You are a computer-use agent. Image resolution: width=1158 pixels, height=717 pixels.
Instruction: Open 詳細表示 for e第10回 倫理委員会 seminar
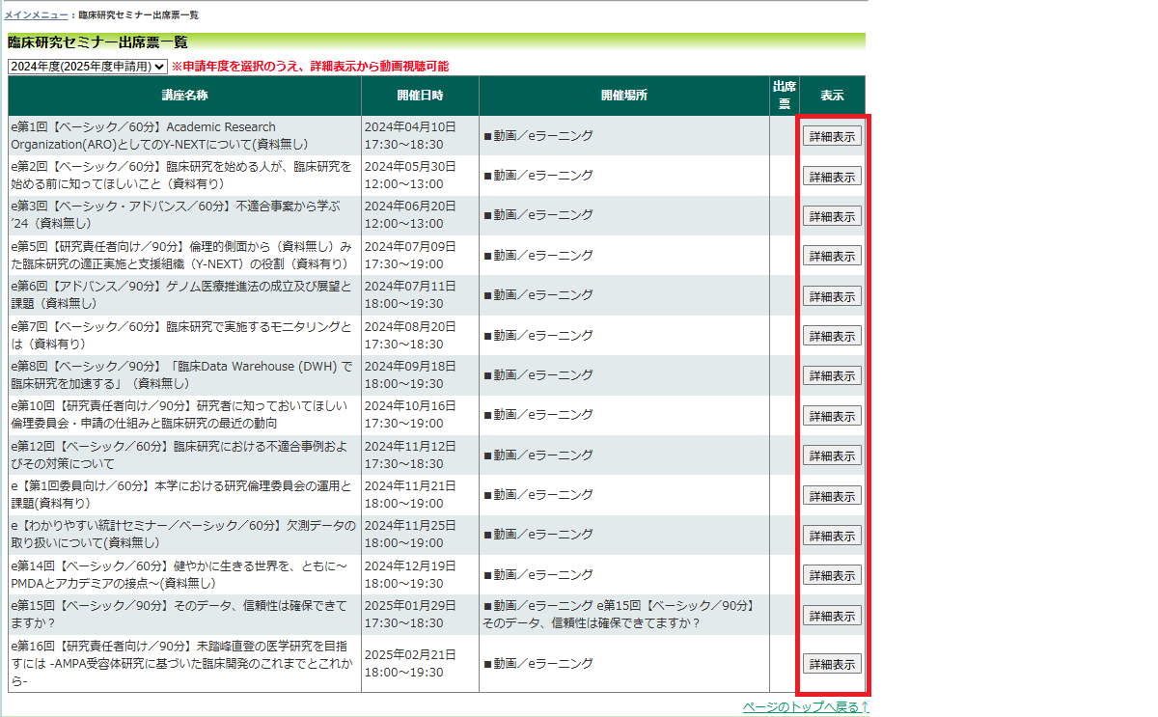click(832, 416)
